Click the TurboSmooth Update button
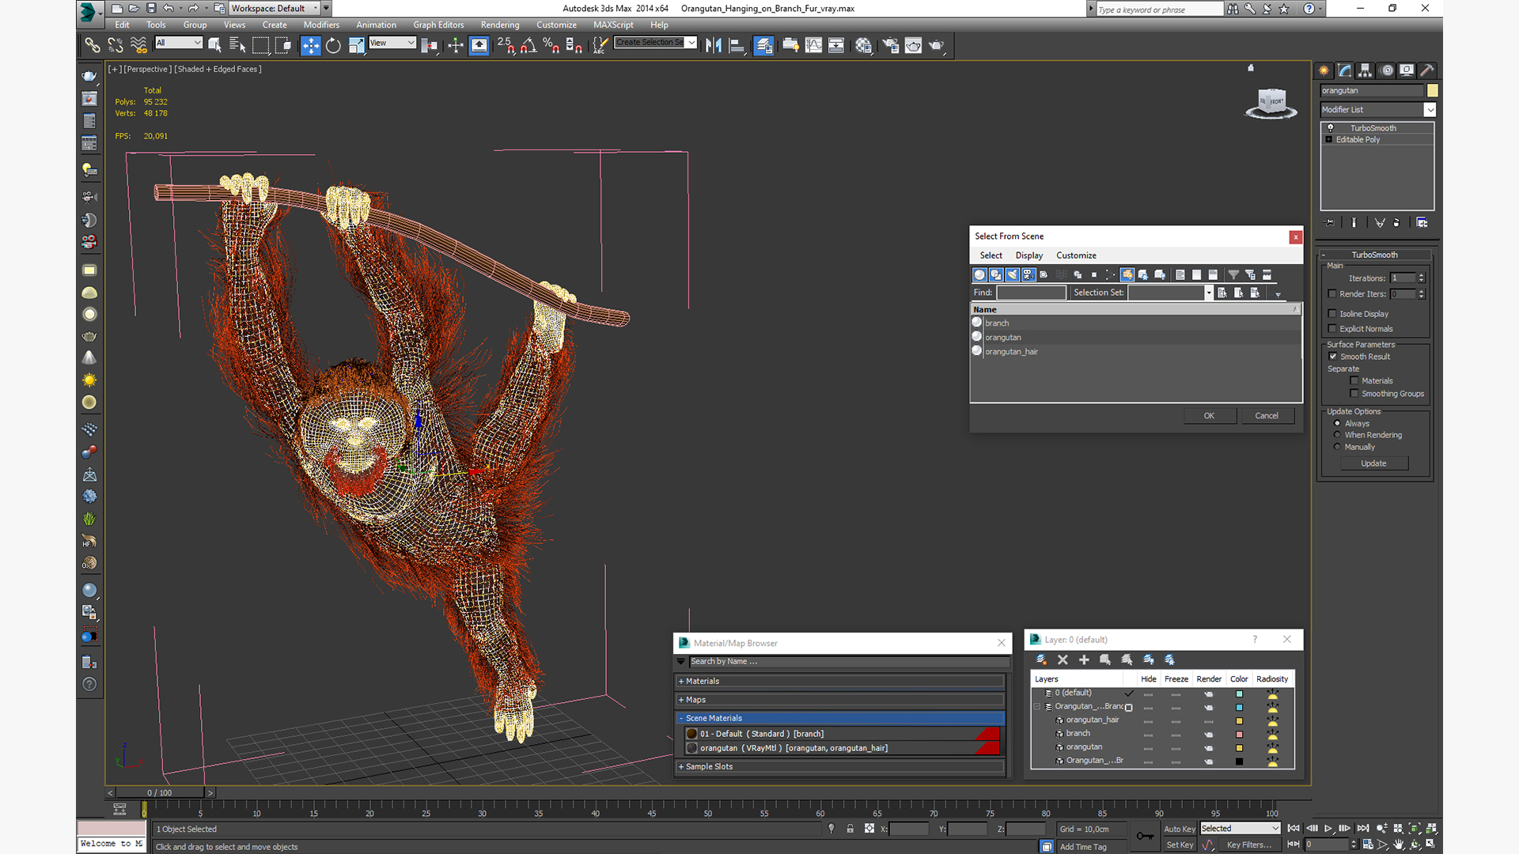 pos(1373,463)
